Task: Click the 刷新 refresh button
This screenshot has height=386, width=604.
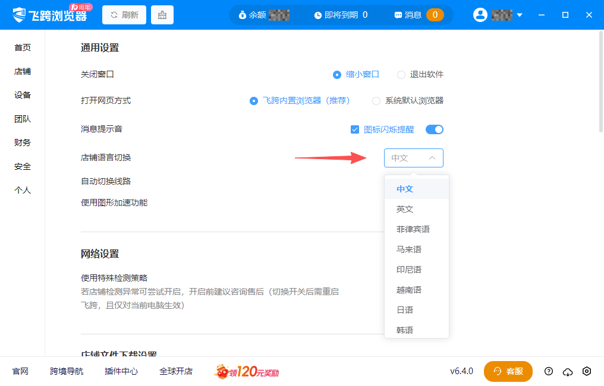Action: point(124,14)
